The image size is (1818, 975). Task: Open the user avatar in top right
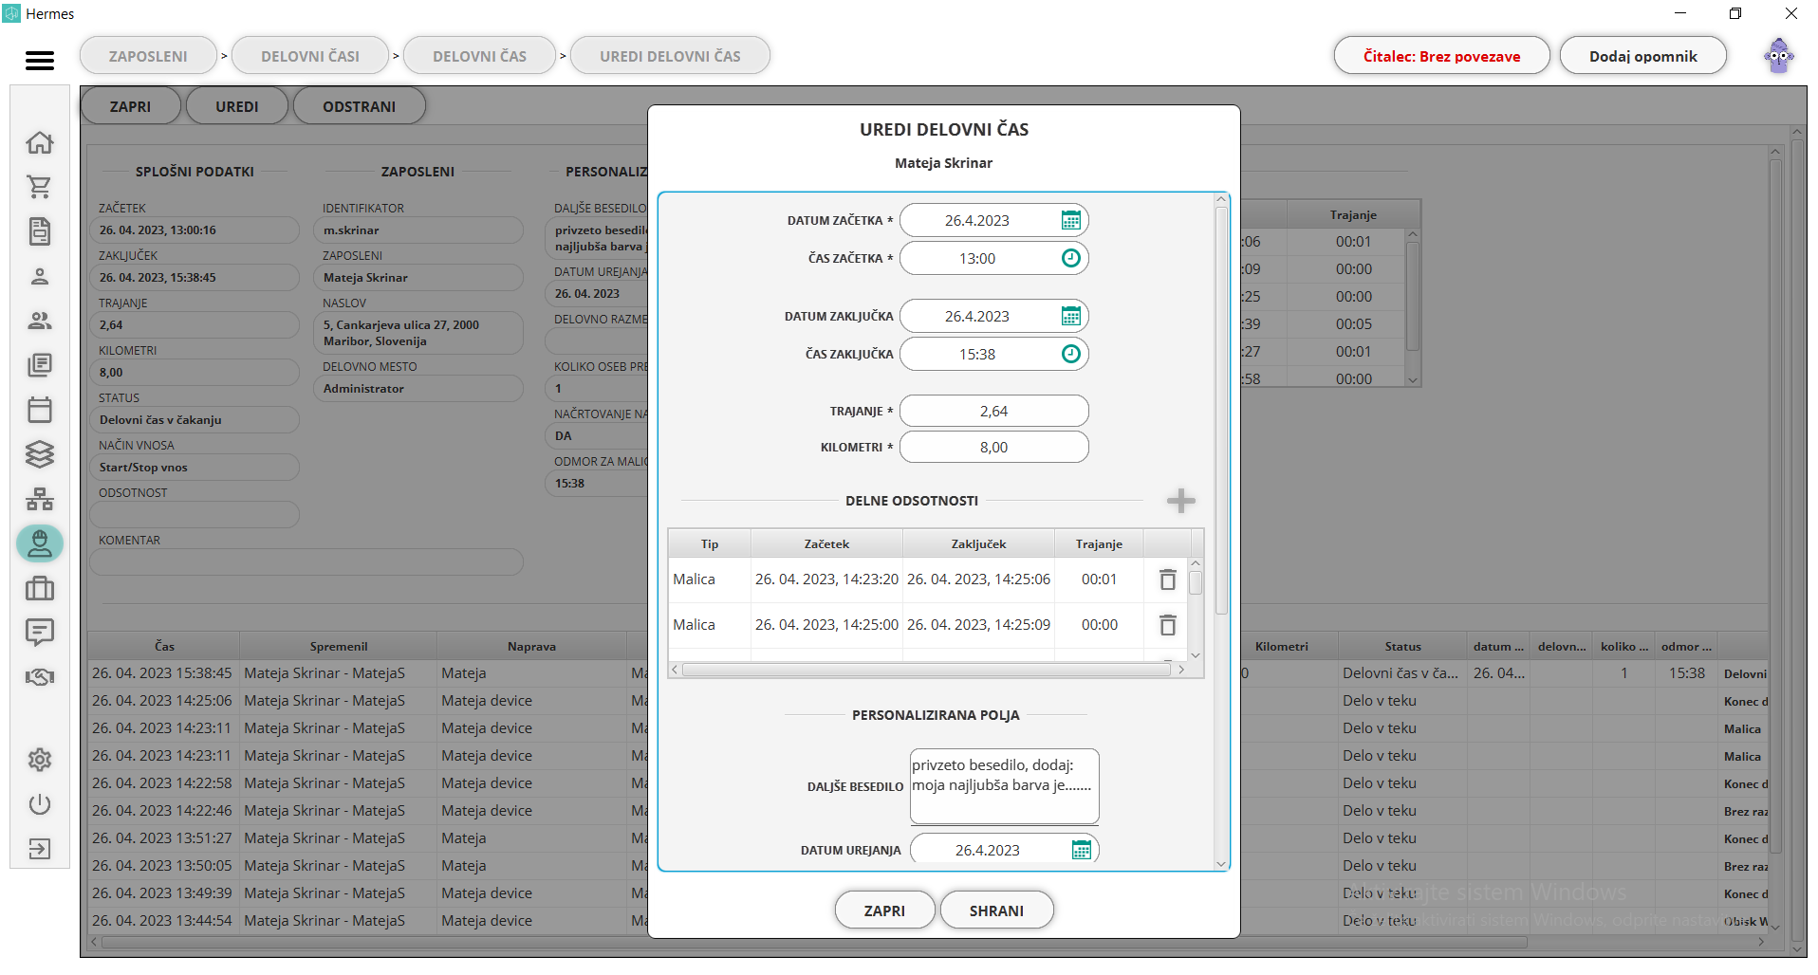1779,56
